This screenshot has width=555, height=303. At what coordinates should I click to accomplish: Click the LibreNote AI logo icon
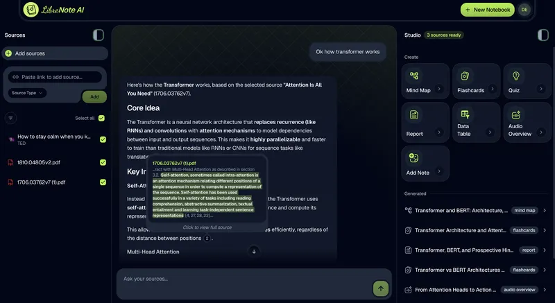[31, 10]
